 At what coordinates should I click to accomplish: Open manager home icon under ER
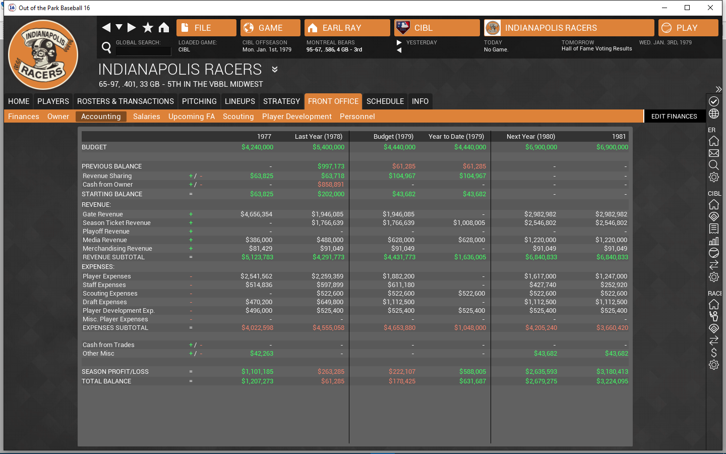click(714, 141)
